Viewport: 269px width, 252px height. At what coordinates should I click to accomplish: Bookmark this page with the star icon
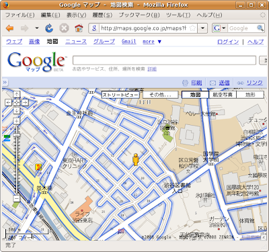click(x=192, y=28)
